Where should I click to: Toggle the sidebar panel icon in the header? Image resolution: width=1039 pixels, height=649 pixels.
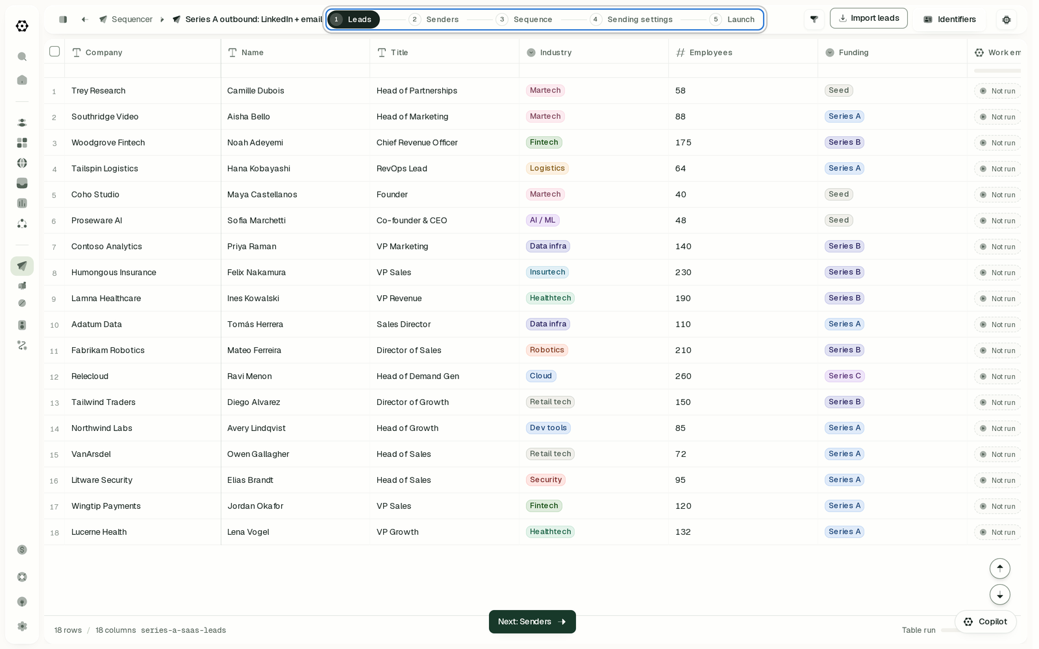tap(63, 19)
